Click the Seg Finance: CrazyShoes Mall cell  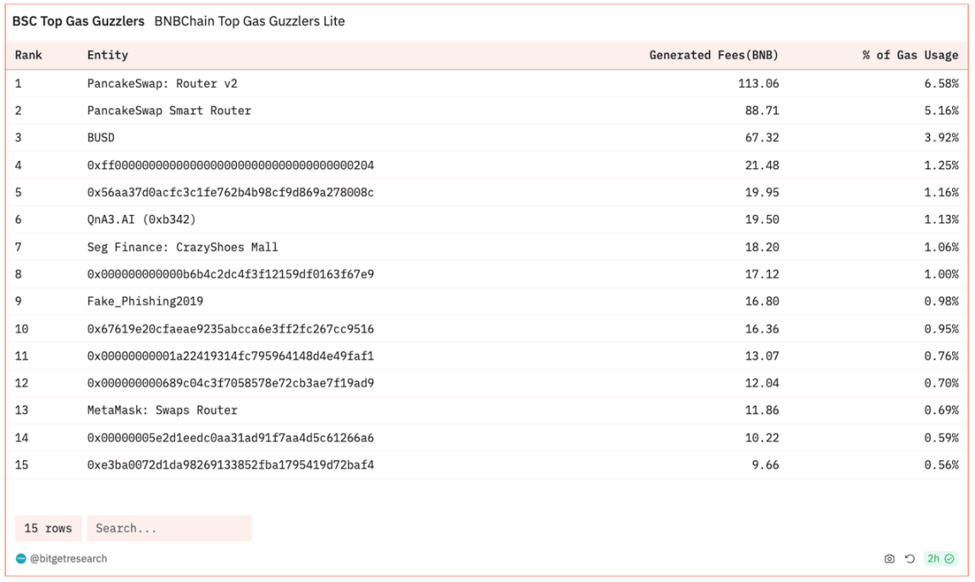pos(183,247)
